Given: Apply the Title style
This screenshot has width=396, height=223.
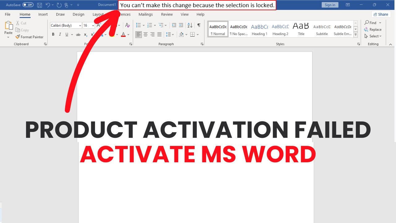Looking at the screenshot, I should tap(301, 29).
